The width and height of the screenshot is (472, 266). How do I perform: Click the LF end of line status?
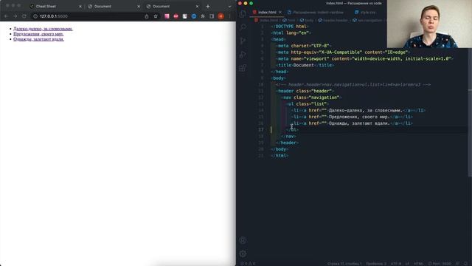407,264
